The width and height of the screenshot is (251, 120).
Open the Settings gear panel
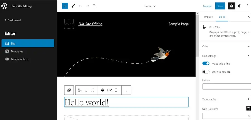tap(231, 6)
